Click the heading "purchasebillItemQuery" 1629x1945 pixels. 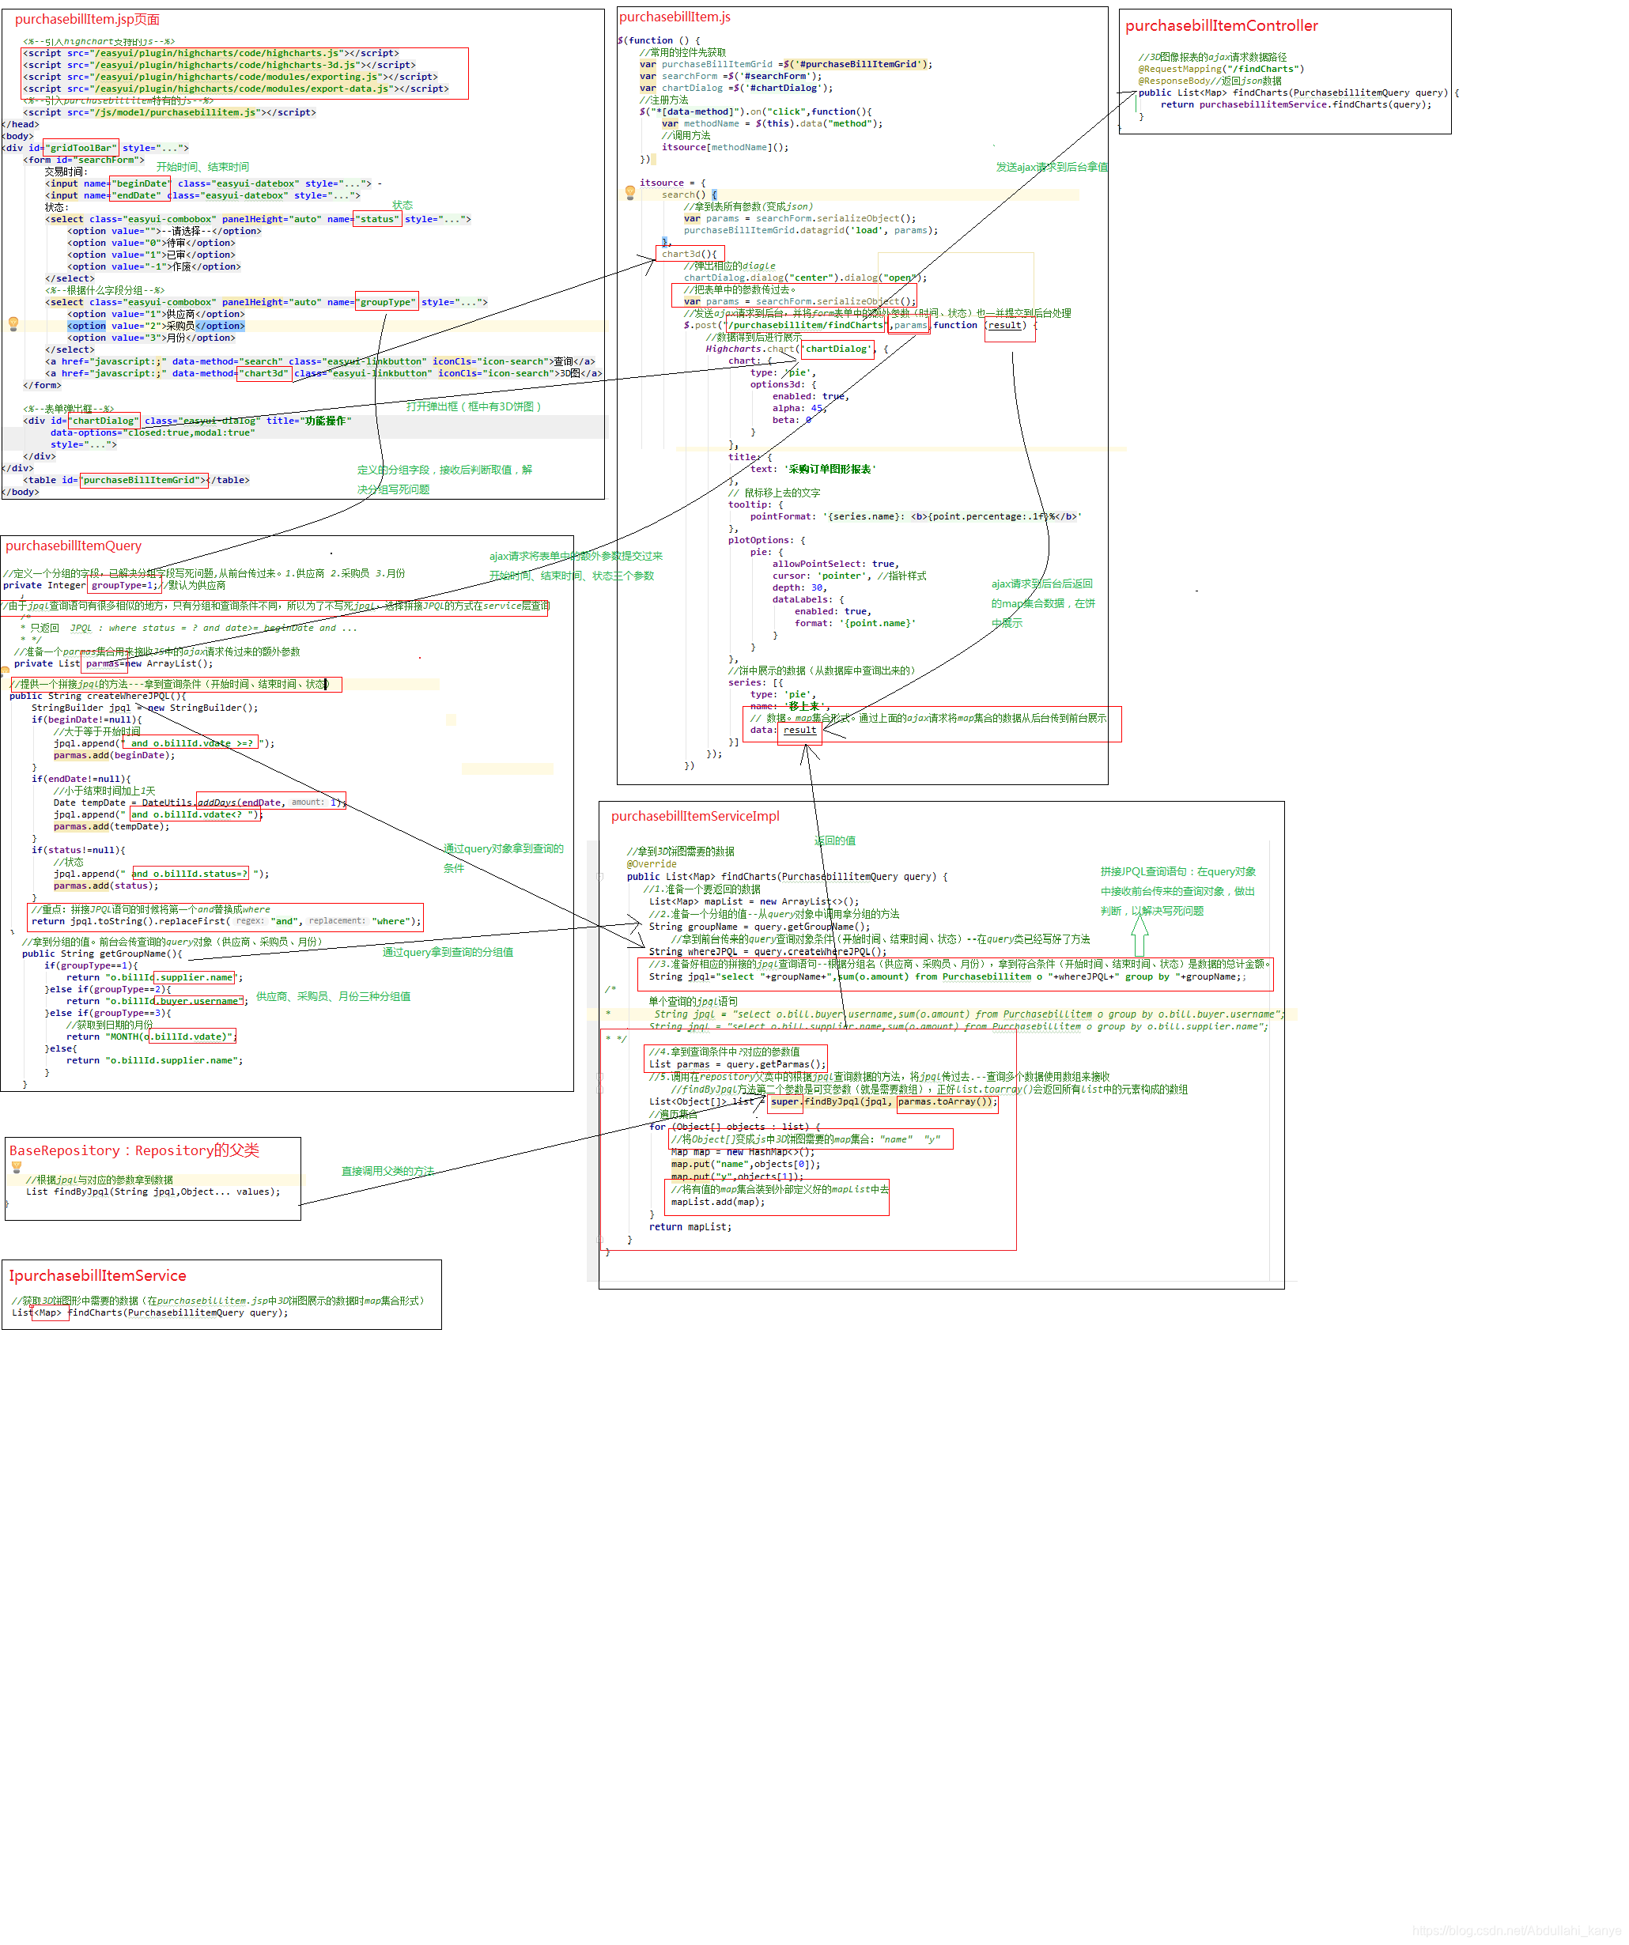tap(74, 546)
